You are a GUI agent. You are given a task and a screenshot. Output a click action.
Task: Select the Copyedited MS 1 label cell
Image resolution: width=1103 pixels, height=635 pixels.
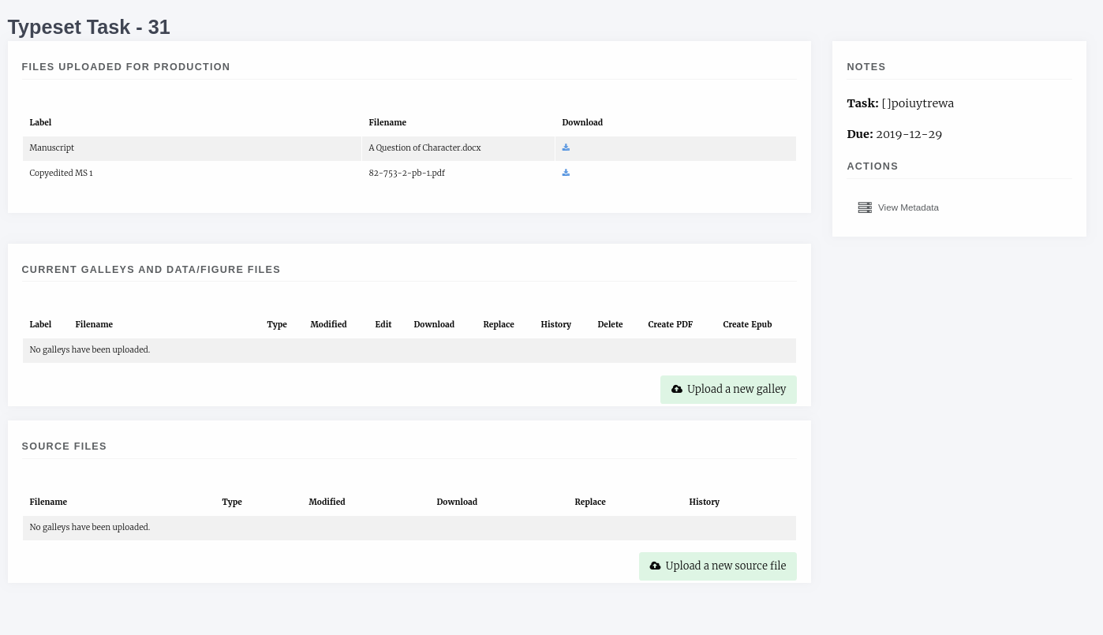pyautogui.click(x=62, y=173)
